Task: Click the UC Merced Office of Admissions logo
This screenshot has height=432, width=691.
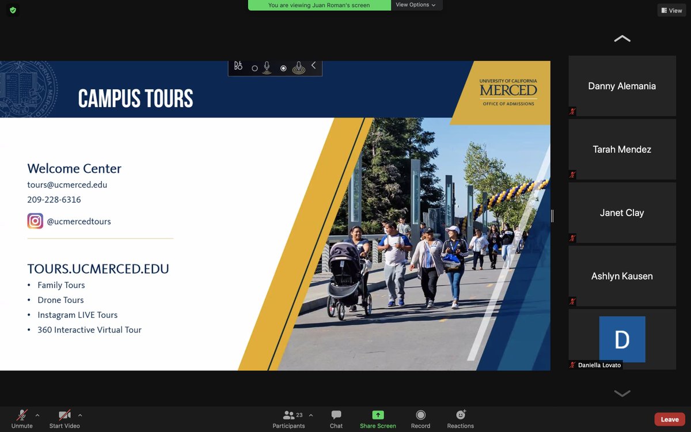Action: (x=508, y=92)
